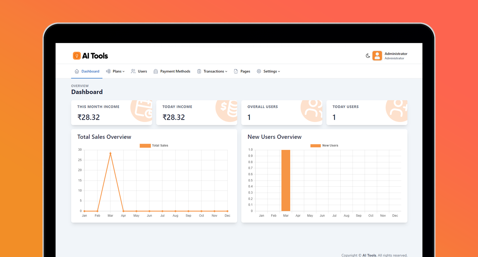Click the add-user icon on Today Users card

point(397,110)
